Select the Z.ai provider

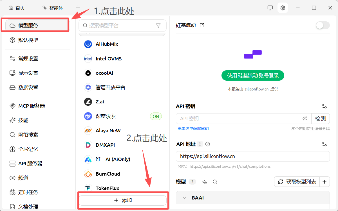click(122, 102)
